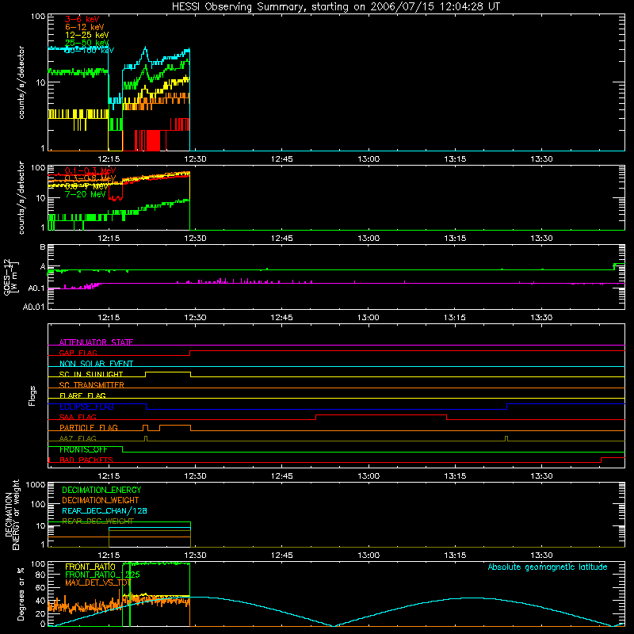Image resolution: width=634 pixels, height=634 pixels.
Task: Select the REAR_DEC_WEIGHT legend label
Action: click(97, 521)
